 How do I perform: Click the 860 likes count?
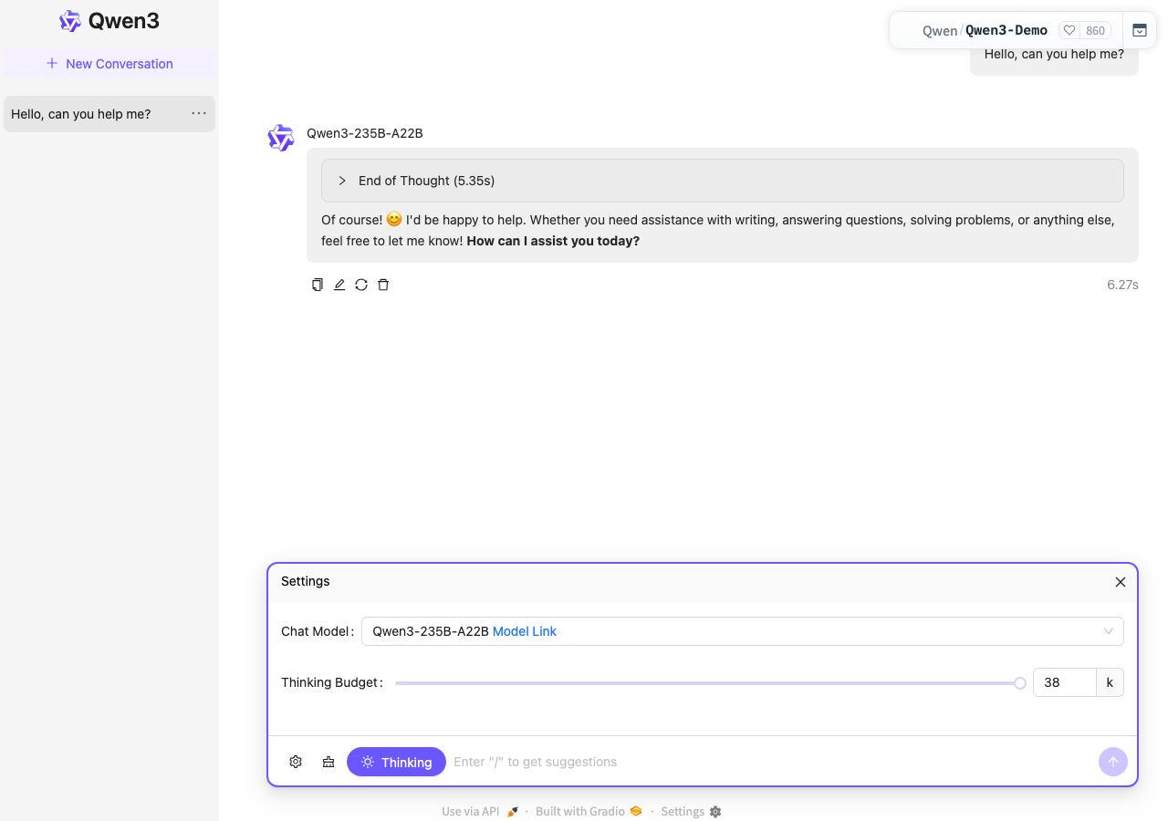coord(1095,31)
